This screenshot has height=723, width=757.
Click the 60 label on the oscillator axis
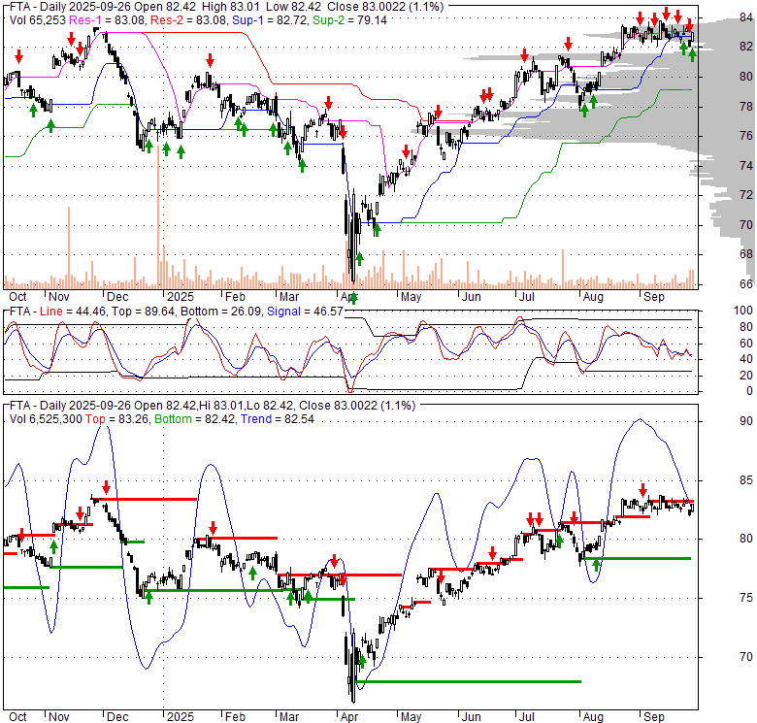(746, 344)
